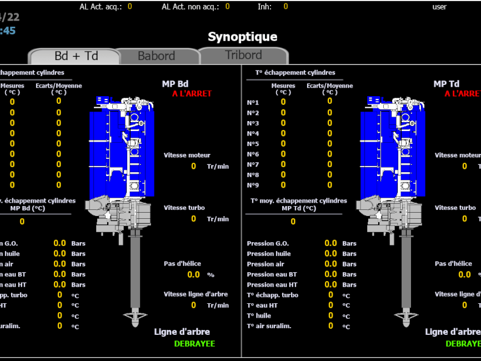Open the AL Act. non acq. alarm counter
The height and width of the screenshot is (361, 481).
[x=227, y=7]
